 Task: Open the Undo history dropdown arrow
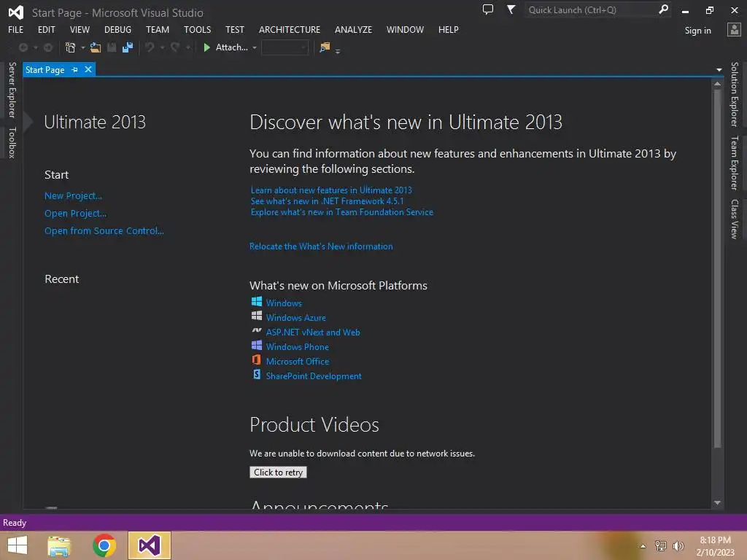[x=162, y=47]
